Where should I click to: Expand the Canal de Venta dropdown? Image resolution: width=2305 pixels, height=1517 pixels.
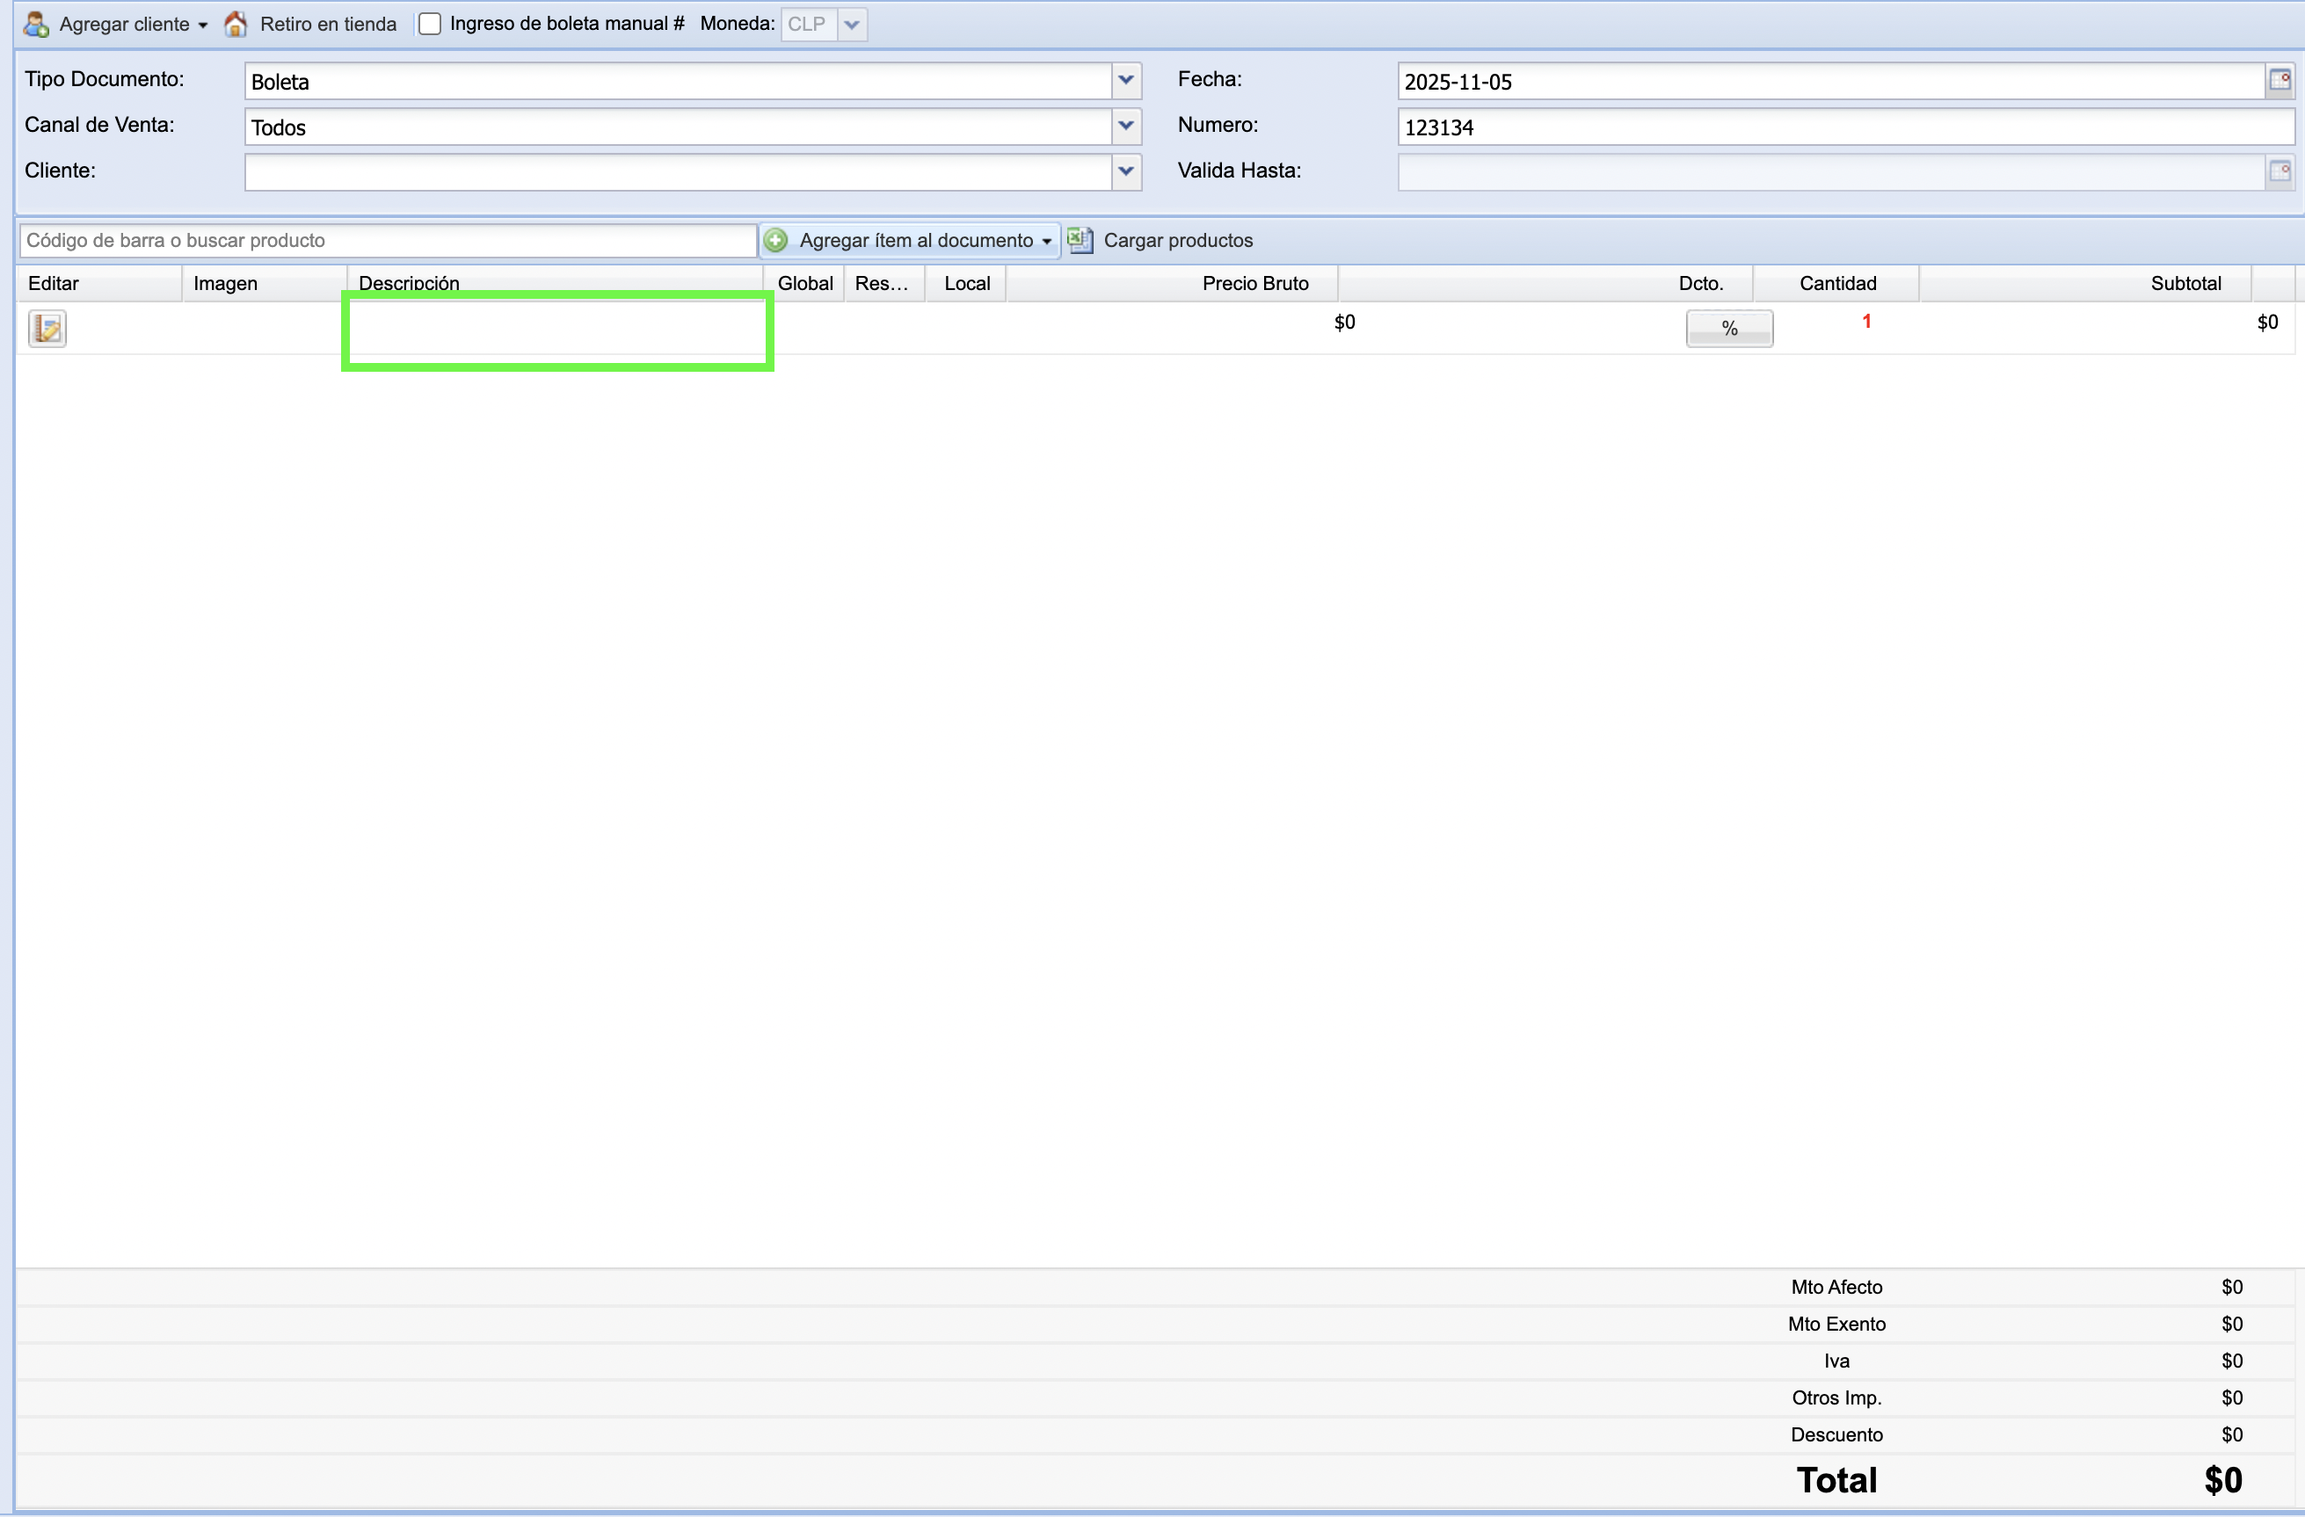pyautogui.click(x=1125, y=126)
